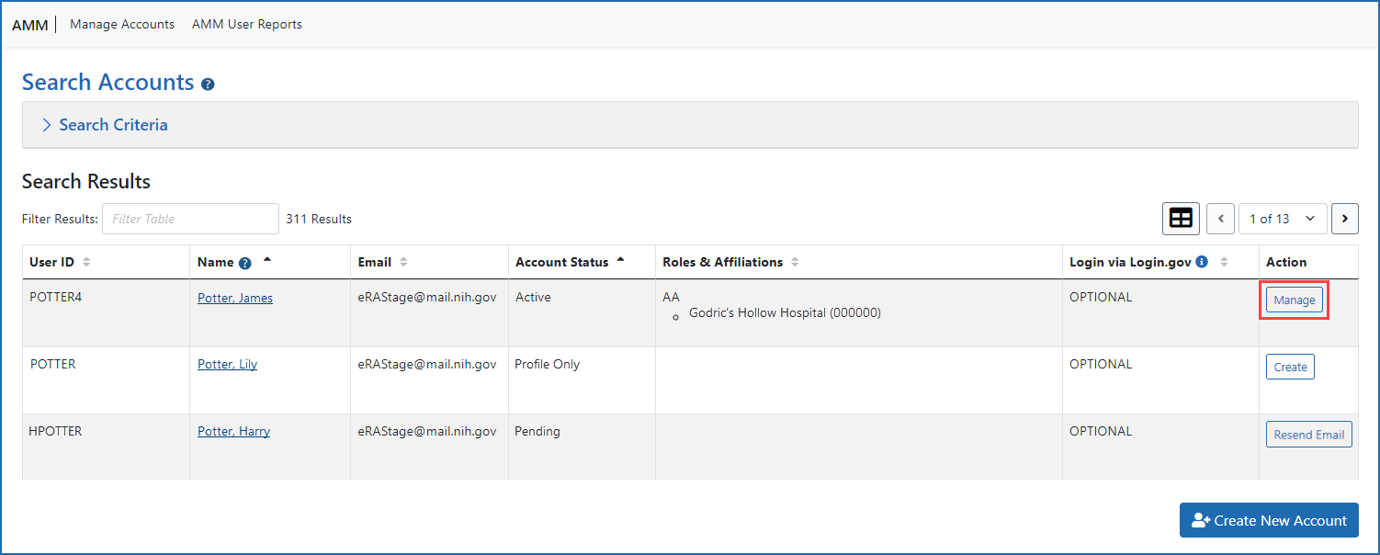Toggle Account Status sort arrow
Image resolution: width=1380 pixels, height=555 pixels.
point(620,260)
